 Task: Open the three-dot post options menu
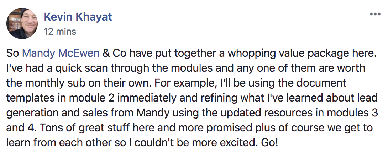[375, 15]
